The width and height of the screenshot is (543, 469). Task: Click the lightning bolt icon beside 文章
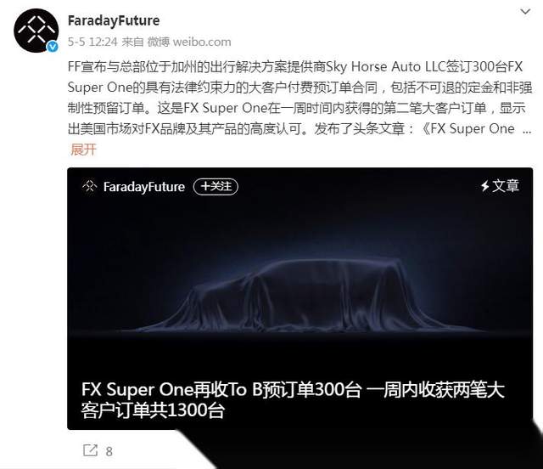tap(484, 186)
